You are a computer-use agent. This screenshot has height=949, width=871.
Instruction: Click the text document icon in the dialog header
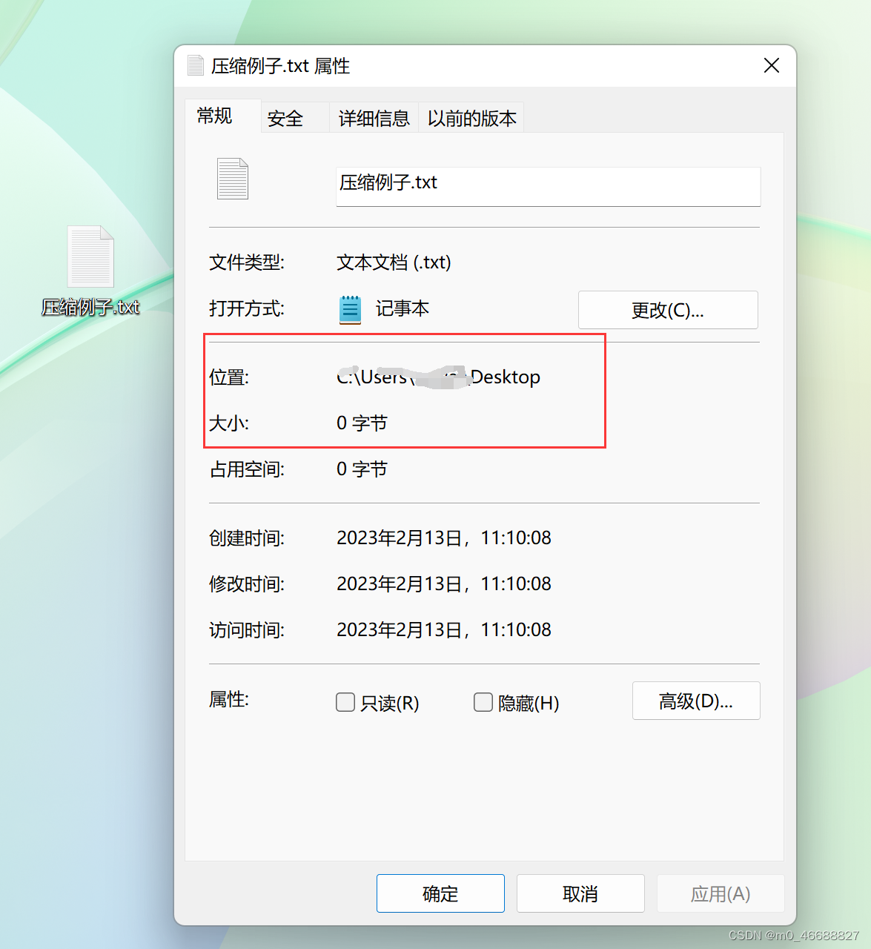tap(195, 65)
